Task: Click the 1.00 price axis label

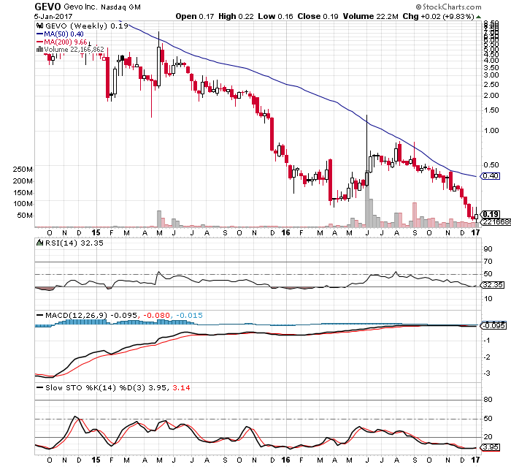Action: 491,131
